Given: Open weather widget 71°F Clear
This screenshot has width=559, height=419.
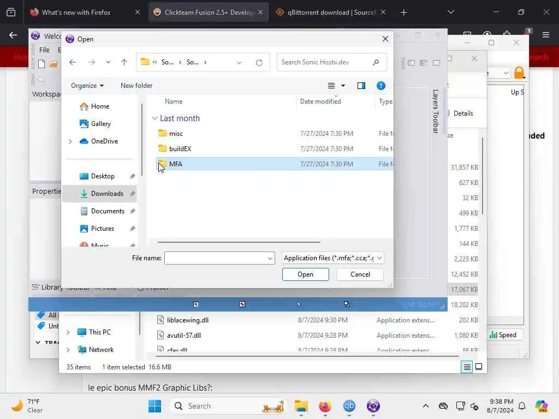Looking at the screenshot, I should [x=27, y=406].
